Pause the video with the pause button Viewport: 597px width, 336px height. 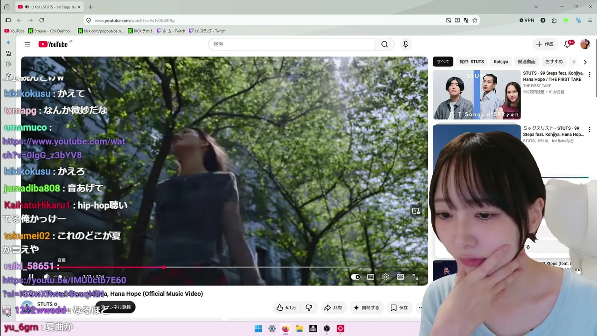31,277
